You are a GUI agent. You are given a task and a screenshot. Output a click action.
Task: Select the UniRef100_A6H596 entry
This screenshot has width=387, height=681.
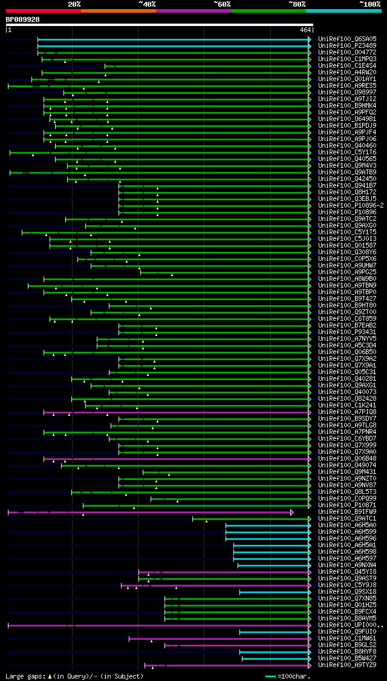[347, 538]
